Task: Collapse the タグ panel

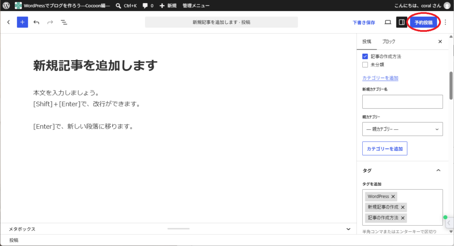Action: (x=438, y=171)
